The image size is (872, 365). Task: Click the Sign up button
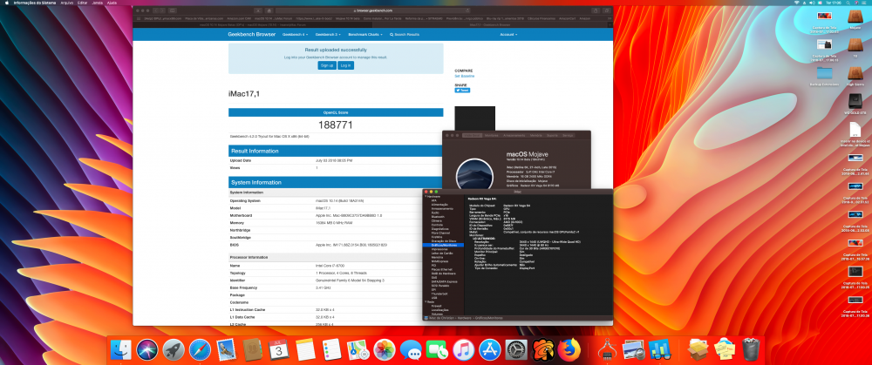click(327, 65)
